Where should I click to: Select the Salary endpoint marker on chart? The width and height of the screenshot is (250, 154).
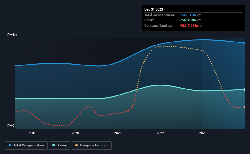pyautogui.click(x=245, y=89)
